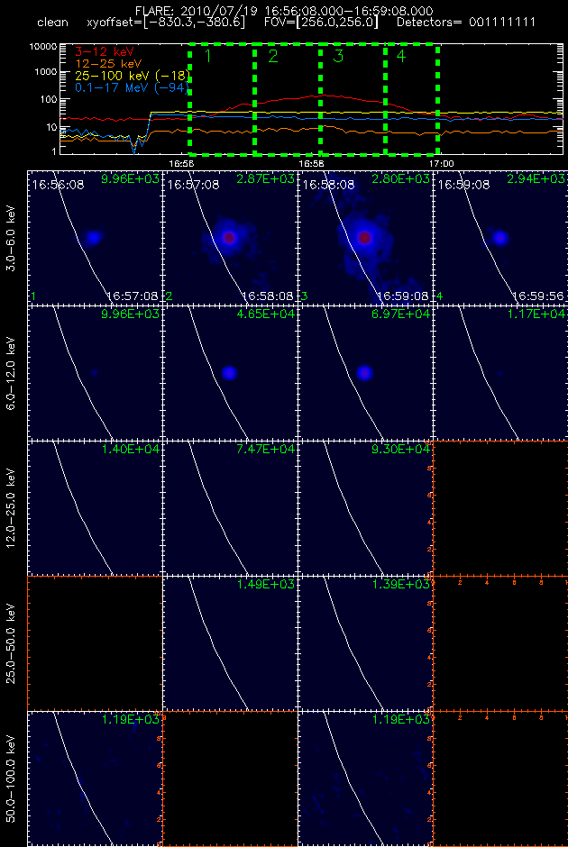Screen dimensions: 568x847
Task: Select the red 3-12 keV legend entry
Action: [x=104, y=52]
